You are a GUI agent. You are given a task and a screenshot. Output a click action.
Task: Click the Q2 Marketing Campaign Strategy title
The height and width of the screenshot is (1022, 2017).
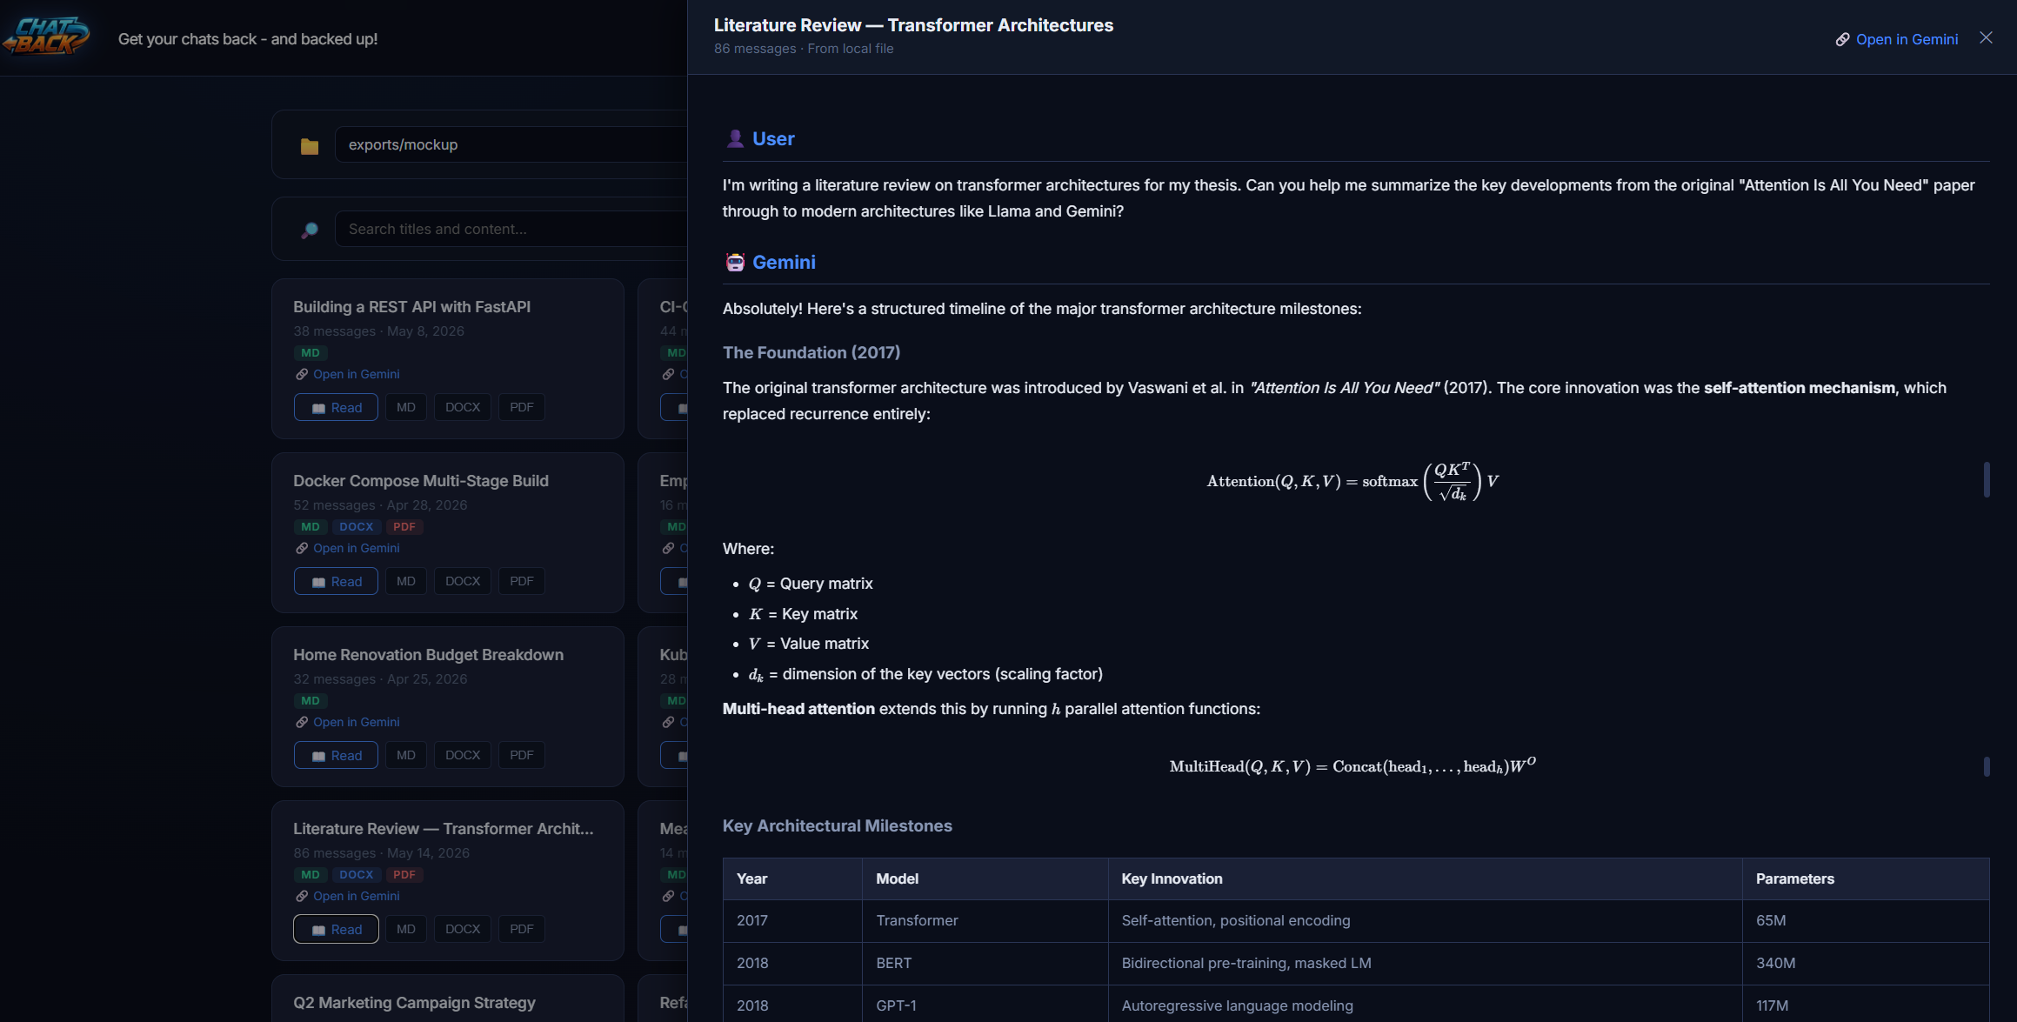[x=414, y=1003]
